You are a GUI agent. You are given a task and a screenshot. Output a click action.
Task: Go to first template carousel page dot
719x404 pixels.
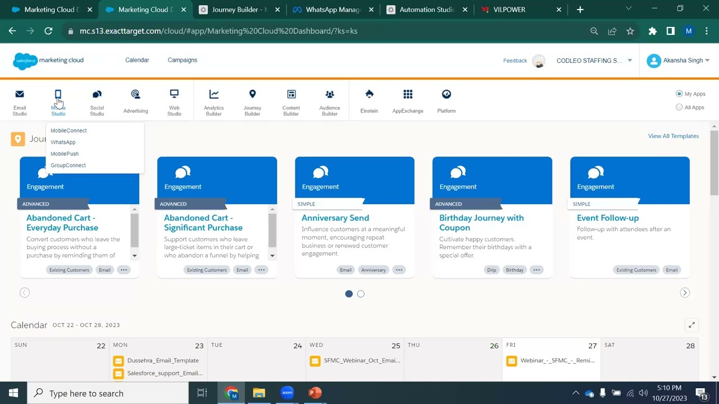[349, 293]
